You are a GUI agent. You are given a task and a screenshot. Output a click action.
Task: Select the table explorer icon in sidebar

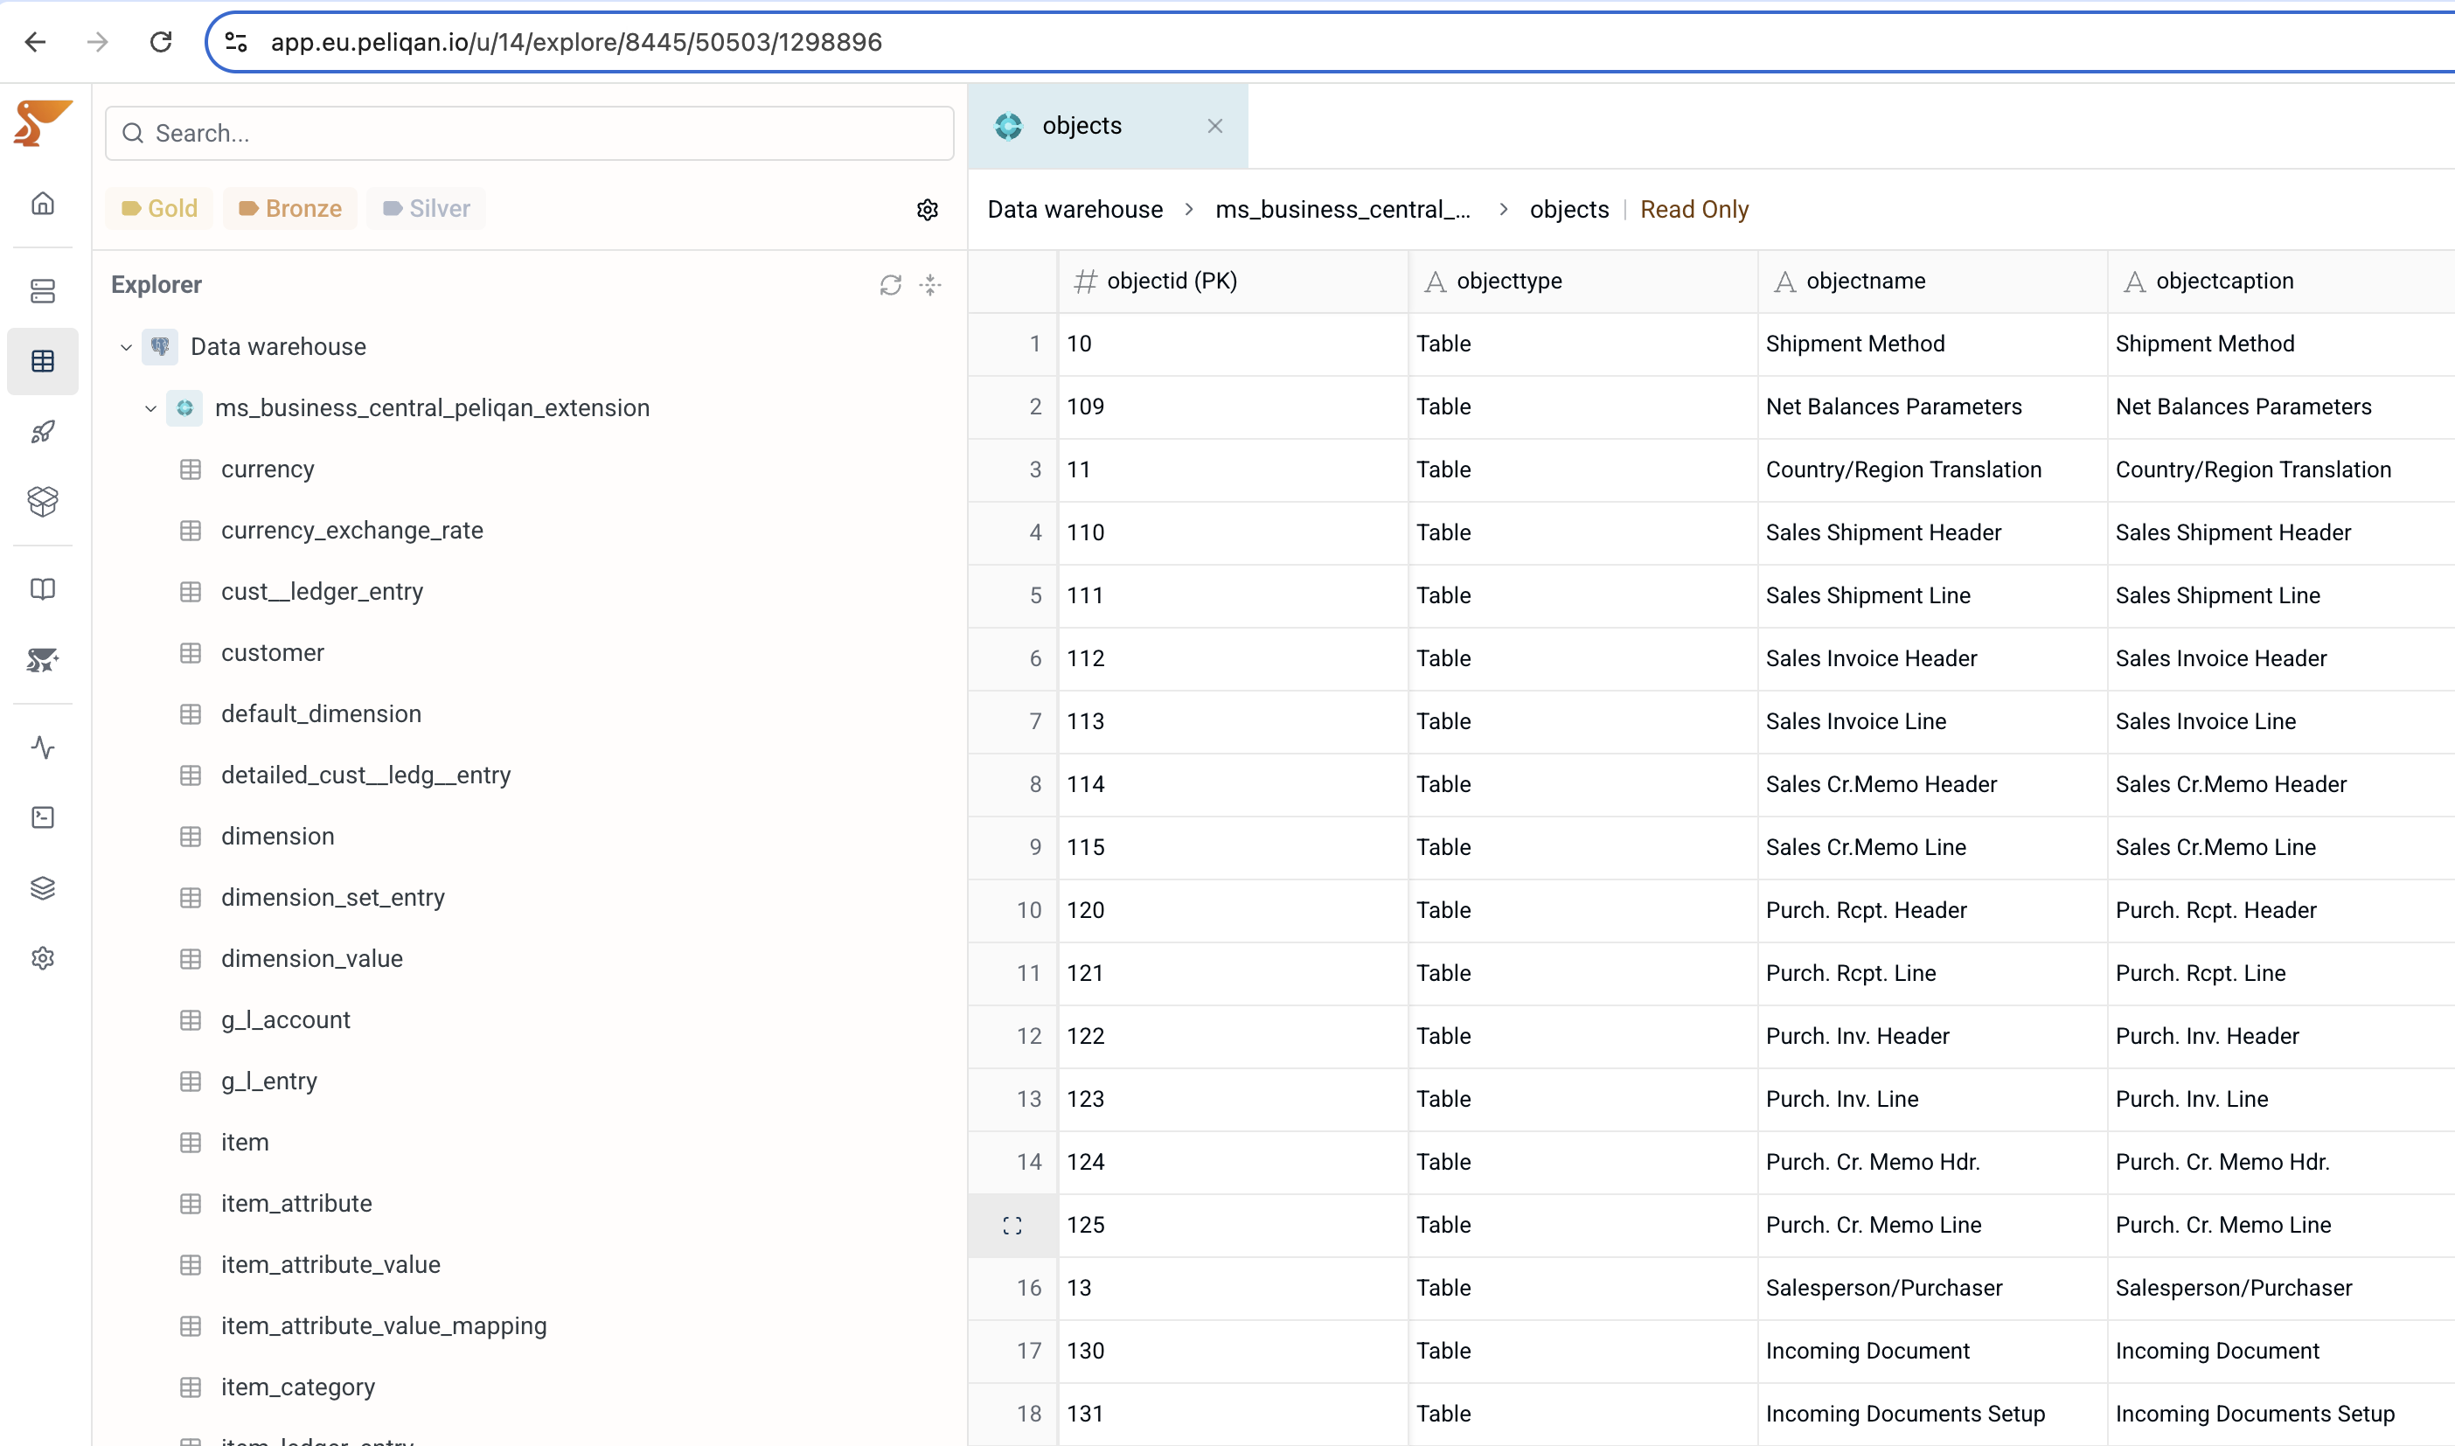(43, 362)
